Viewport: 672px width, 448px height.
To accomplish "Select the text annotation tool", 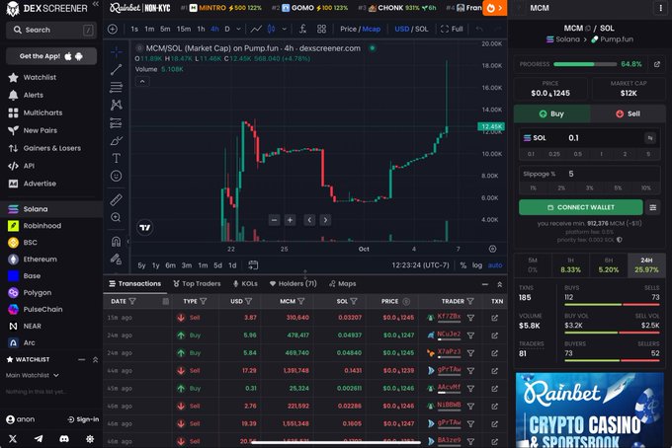I will point(117,158).
